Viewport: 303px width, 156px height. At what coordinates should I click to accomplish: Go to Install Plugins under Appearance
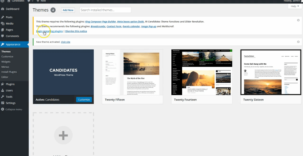point(9,72)
